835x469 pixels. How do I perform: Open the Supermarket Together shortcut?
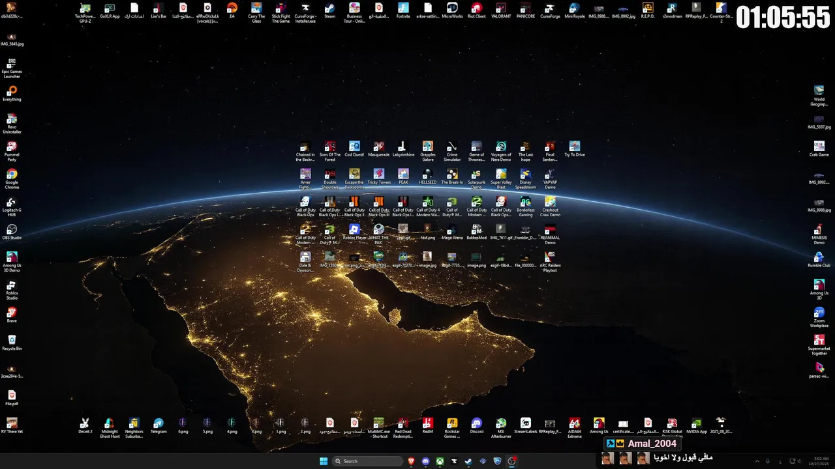coord(819,345)
